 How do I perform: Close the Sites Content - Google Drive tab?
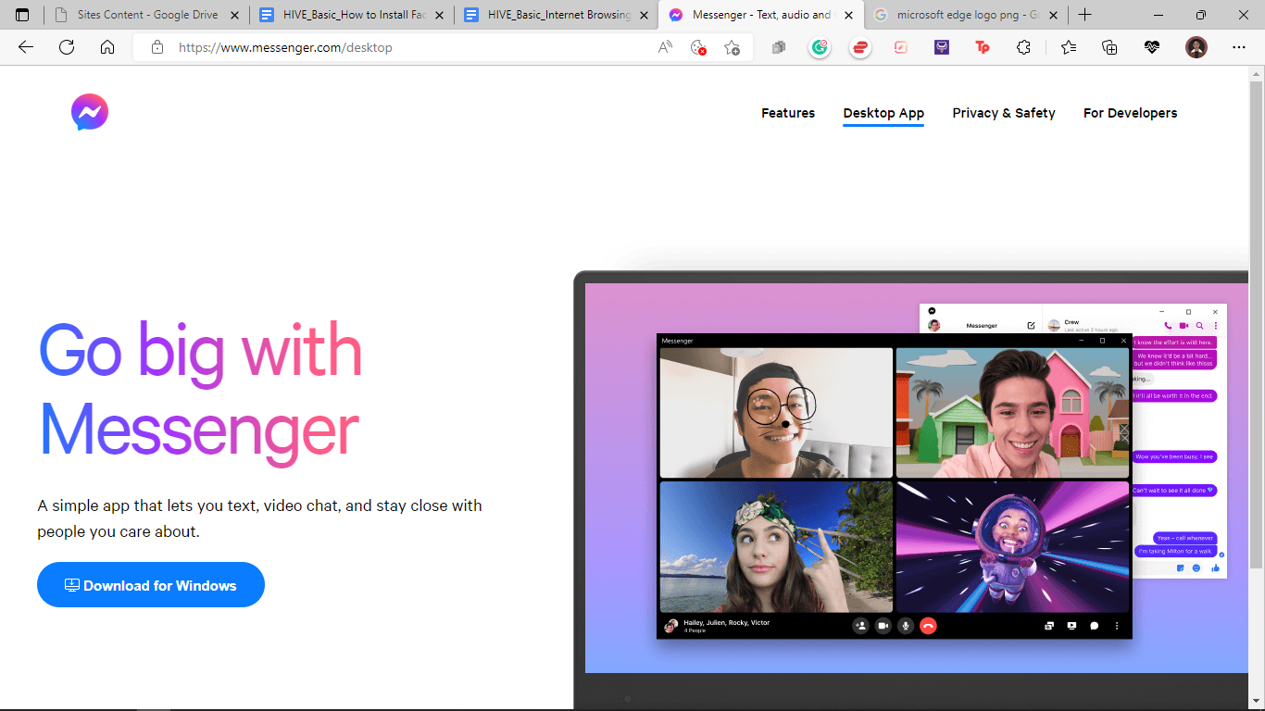tap(233, 15)
